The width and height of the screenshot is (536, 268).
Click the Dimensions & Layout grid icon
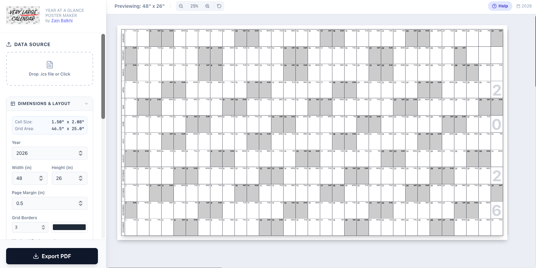point(13,104)
